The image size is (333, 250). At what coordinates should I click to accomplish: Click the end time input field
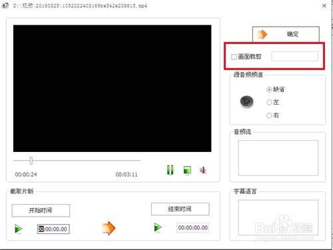point(192,227)
